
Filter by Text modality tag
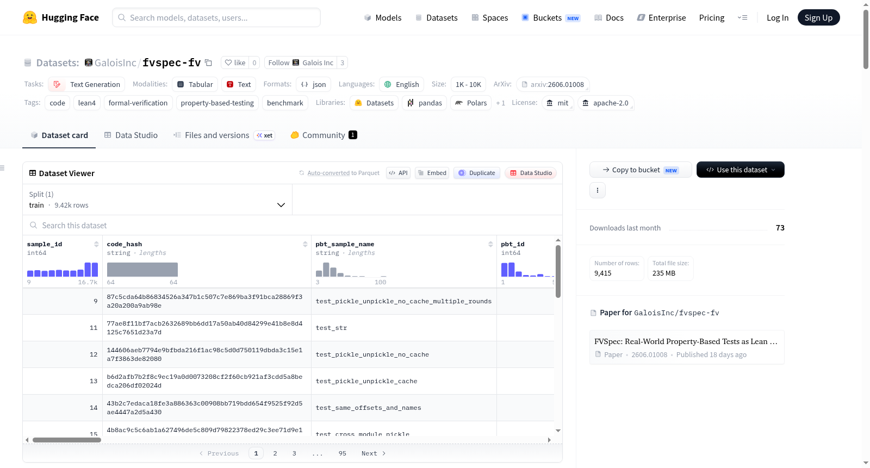(x=239, y=84)
